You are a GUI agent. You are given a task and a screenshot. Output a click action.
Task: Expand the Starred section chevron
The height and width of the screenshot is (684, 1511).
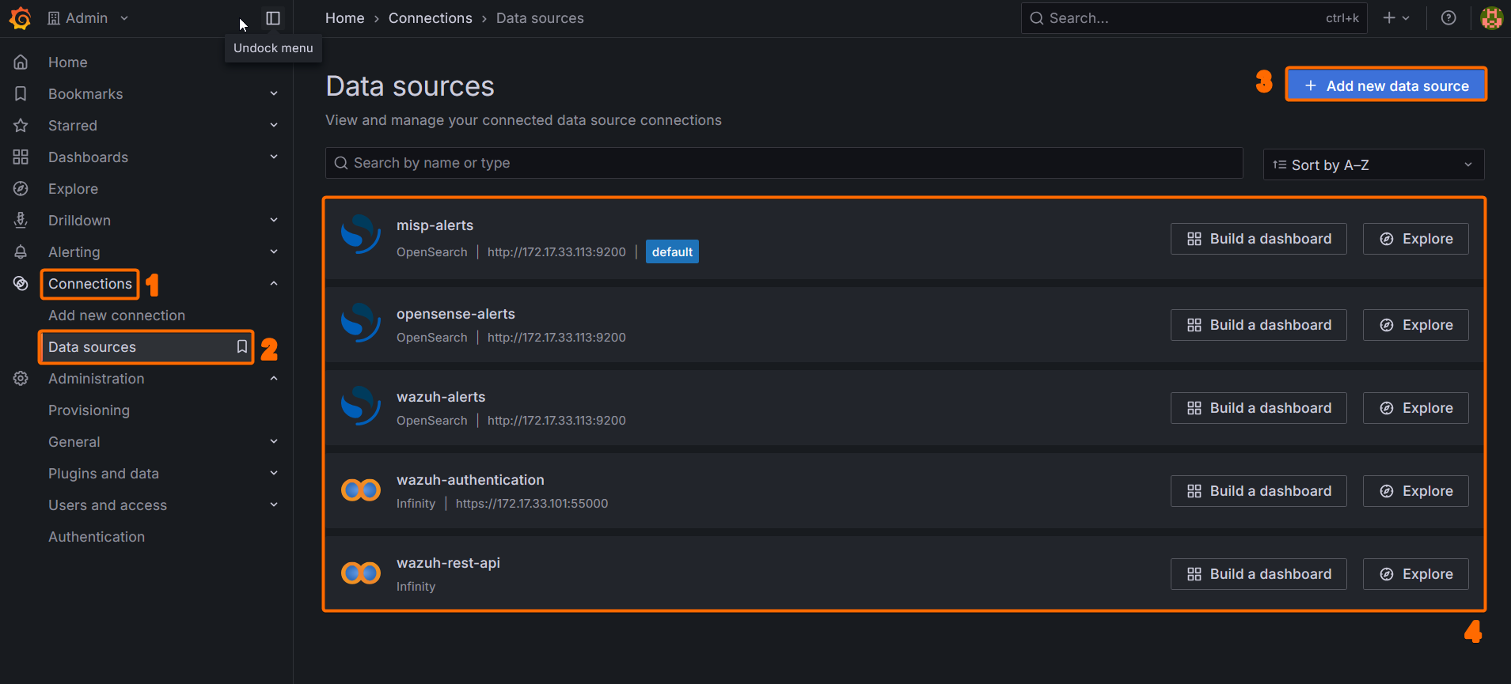274,125
